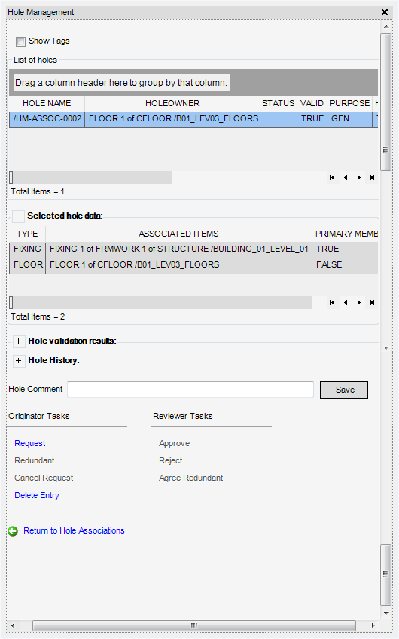399x639 pixels.
Task: Collapse the Selected hole data section
Action: click(18, 216)
